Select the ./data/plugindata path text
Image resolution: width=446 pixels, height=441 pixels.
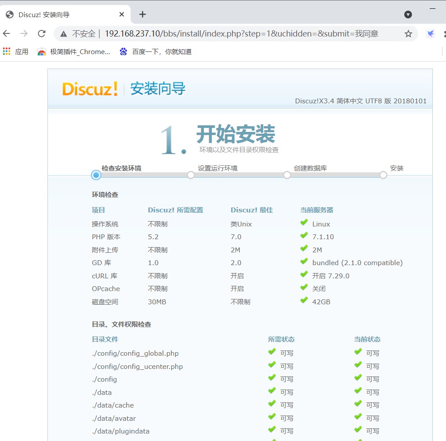coord(120,431)
